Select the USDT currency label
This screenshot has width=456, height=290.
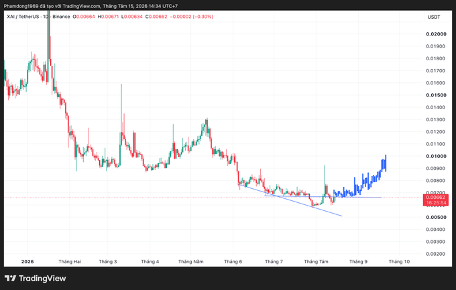[x=434, y=17]
